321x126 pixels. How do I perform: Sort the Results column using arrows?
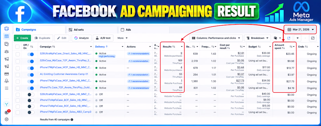[x=174, y=47]
